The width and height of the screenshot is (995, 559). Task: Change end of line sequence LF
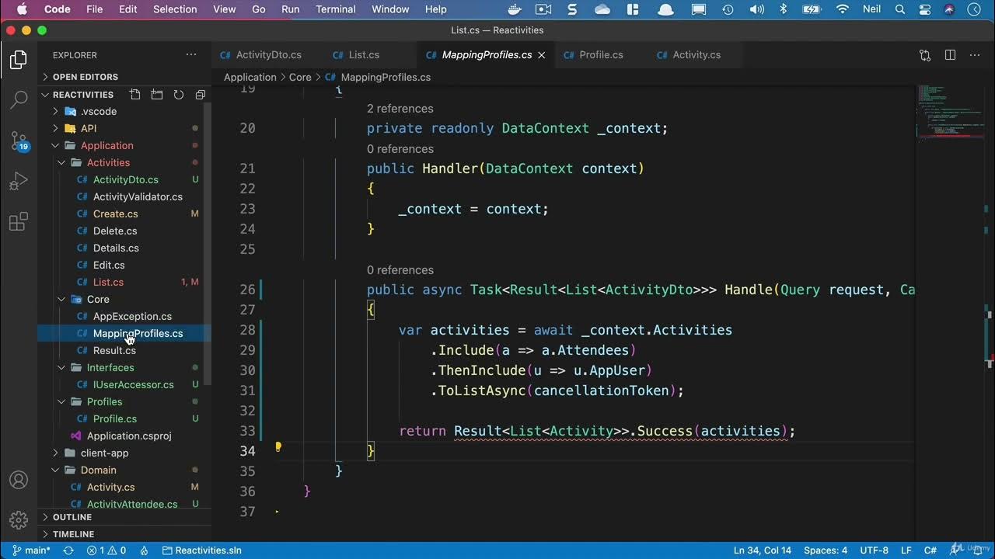906,550
